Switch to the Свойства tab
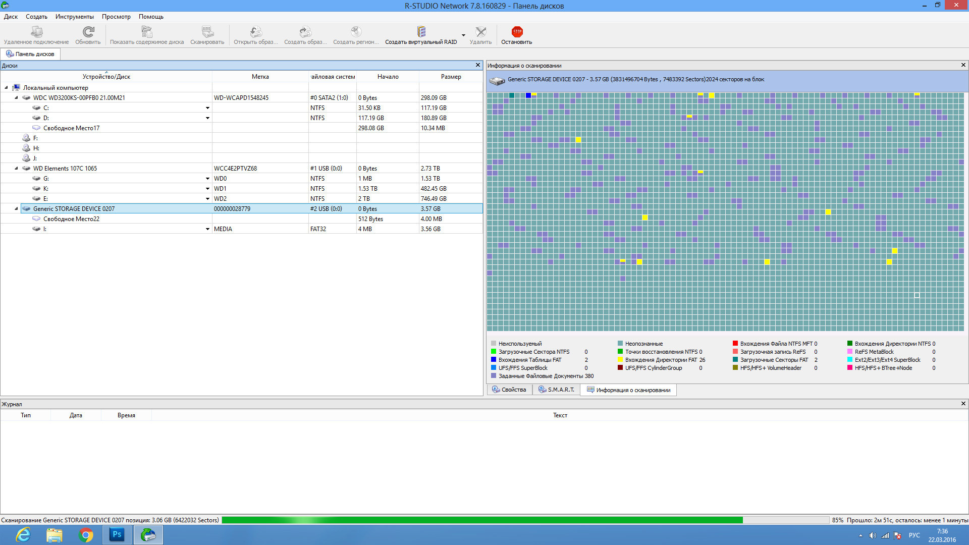This screenshot has width=969, height=545. point(509,390)
